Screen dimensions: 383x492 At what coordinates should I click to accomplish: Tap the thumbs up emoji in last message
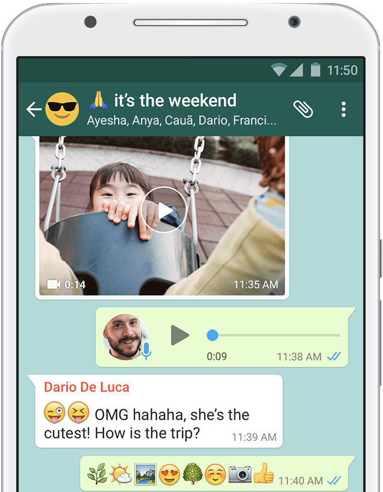(x=263, y=473)
